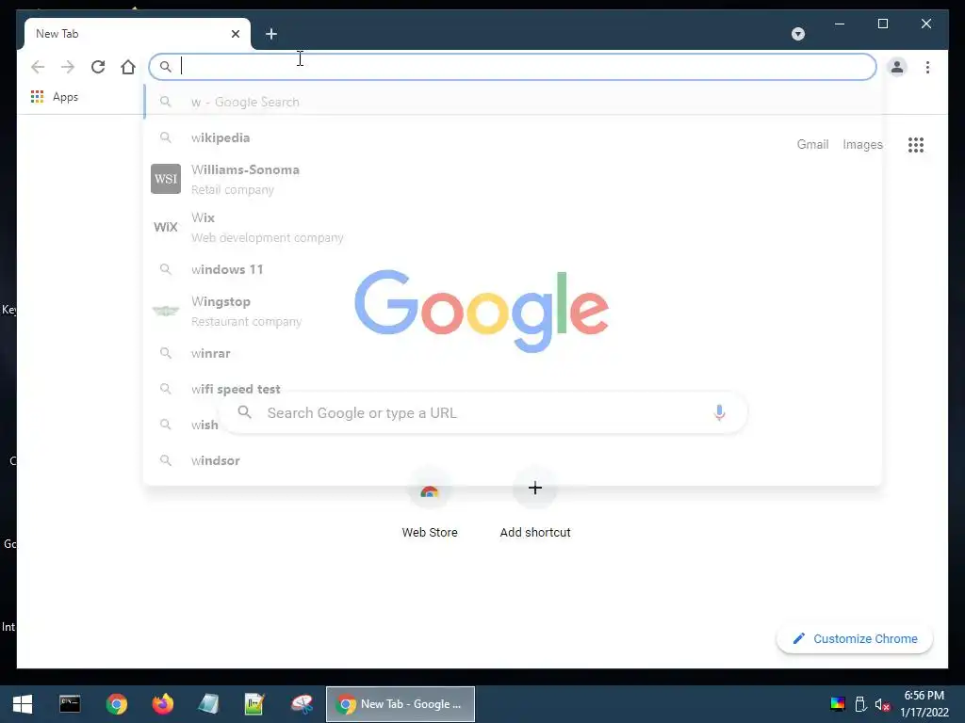This screenshot has height=723, width=965.
Task: Launch the pinned Chrome taskbar icon
Action: (116, 704)
